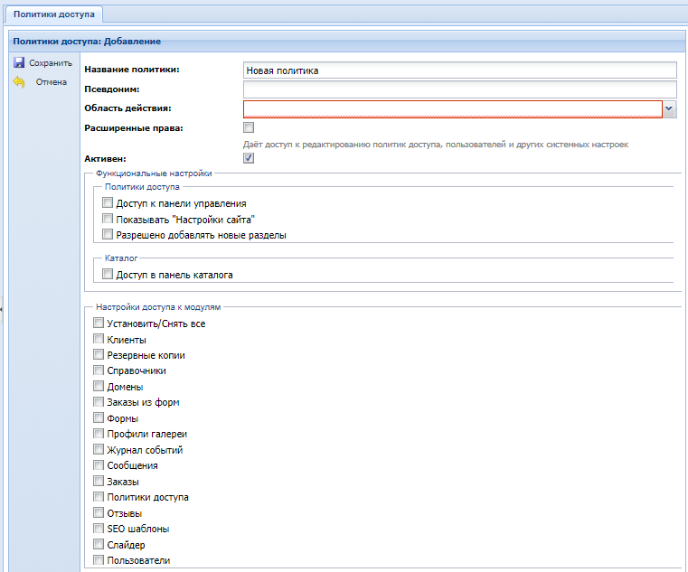The image size is (688, 572).
Task: Focus the Название политики text field
Action: pos(459,70)
